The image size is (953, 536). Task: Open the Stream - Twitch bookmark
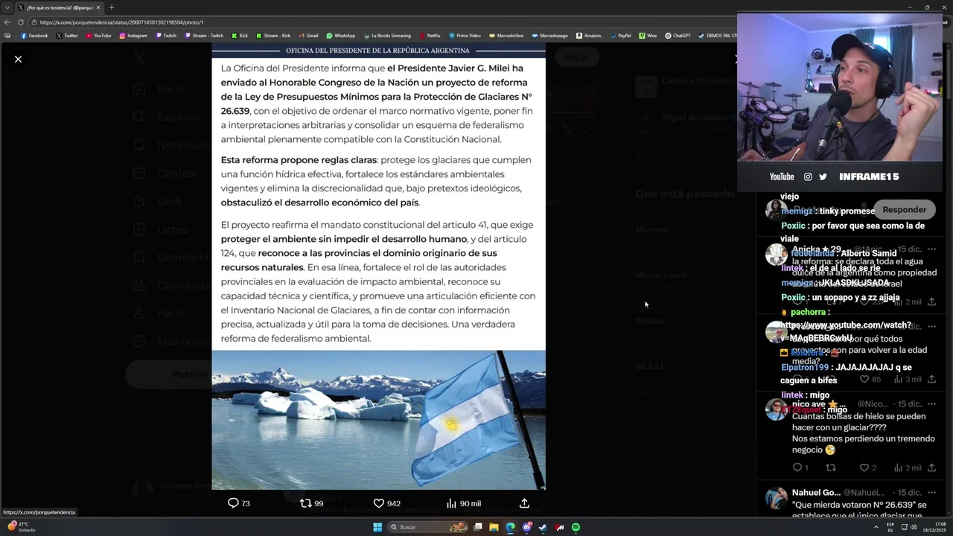point(203,36)
